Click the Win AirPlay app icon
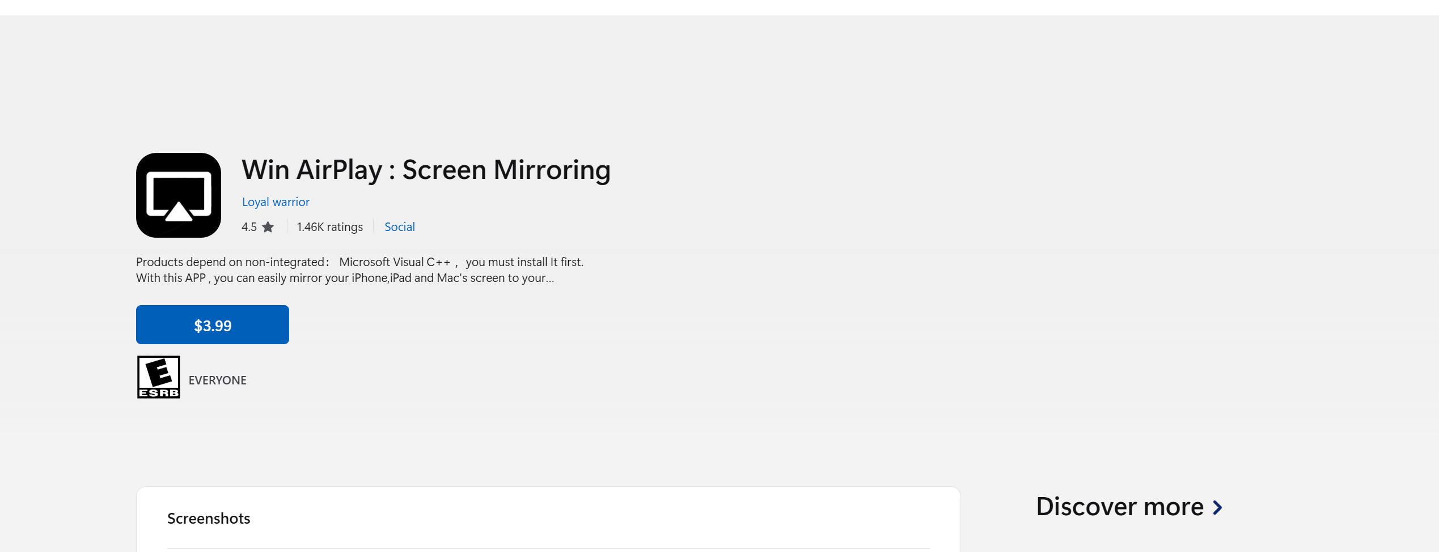The height and width of the screenshot is (552, 1439). 179,195
